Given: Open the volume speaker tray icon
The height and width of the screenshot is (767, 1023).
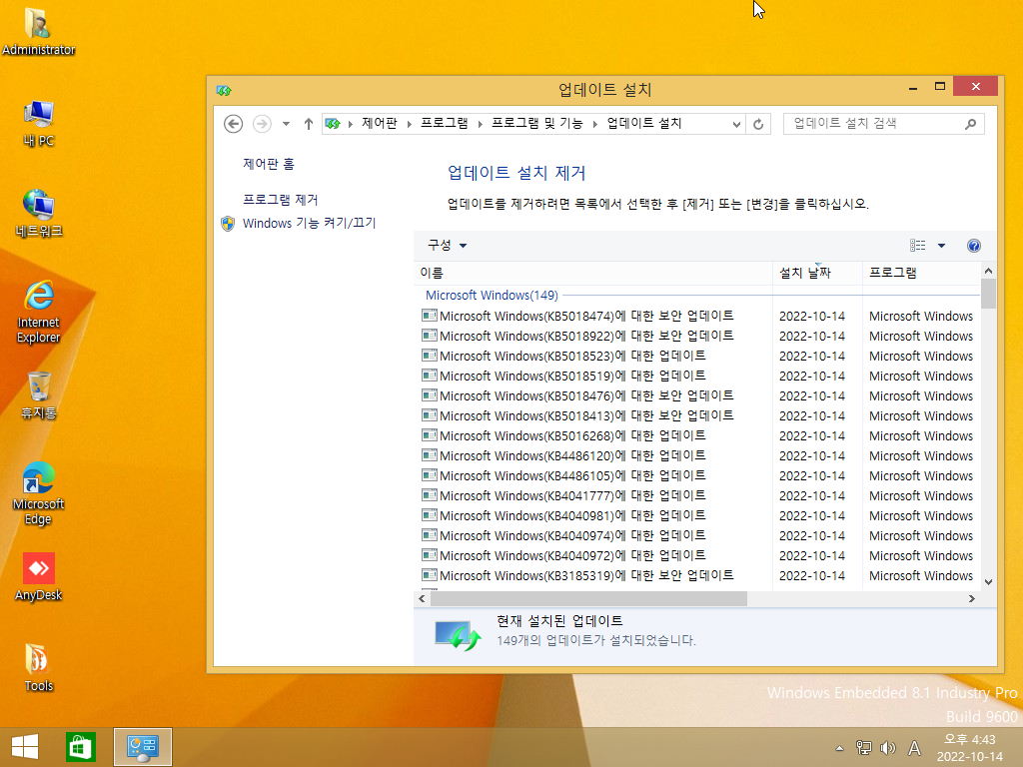Looking at the screenshot, I should tap(888, 748).
